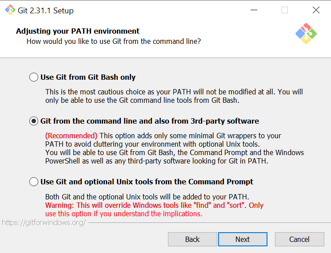Choose Git from command line and 3rd-party software
Image resolution: width=331 pixels, height=253 pixels.
[34, 121]
